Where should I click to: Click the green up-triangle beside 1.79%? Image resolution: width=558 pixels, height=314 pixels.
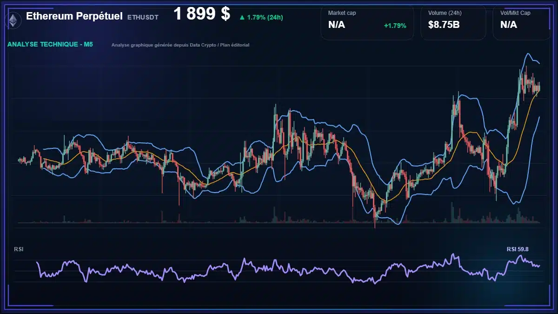[x=242, y=17]
